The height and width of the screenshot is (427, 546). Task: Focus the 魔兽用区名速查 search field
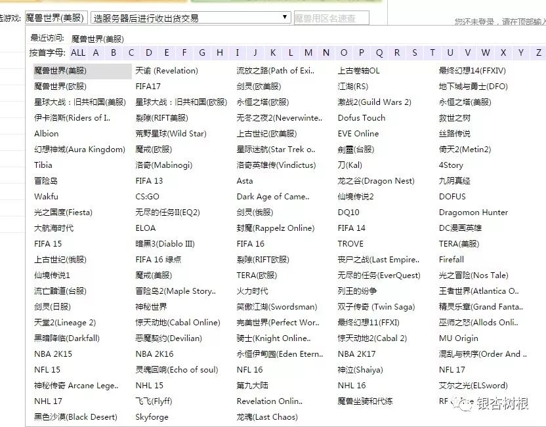coord(331,18)
